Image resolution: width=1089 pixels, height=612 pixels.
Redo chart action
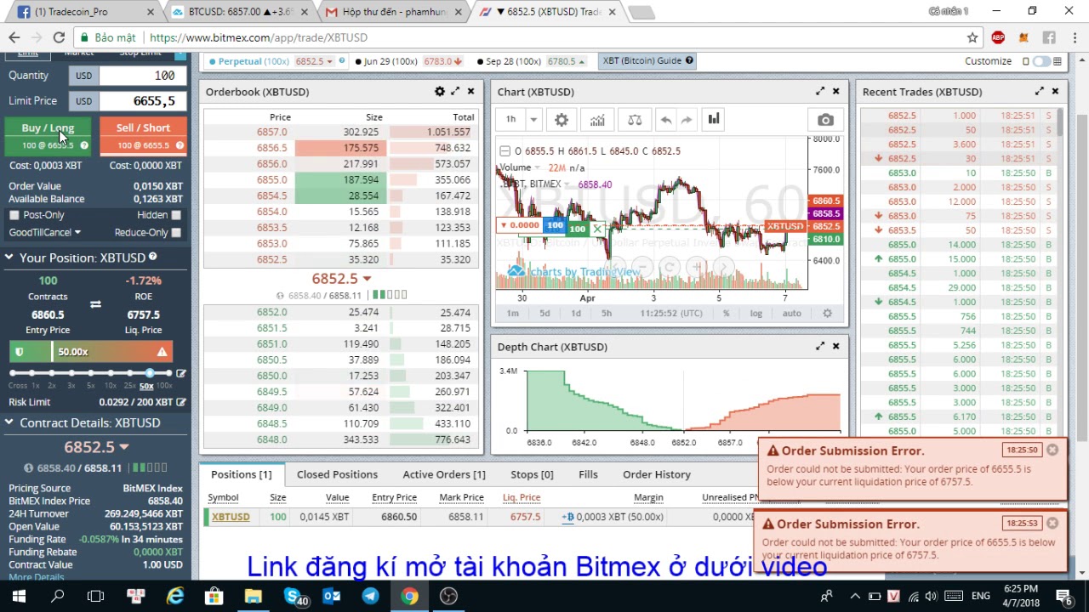[687, 120]
